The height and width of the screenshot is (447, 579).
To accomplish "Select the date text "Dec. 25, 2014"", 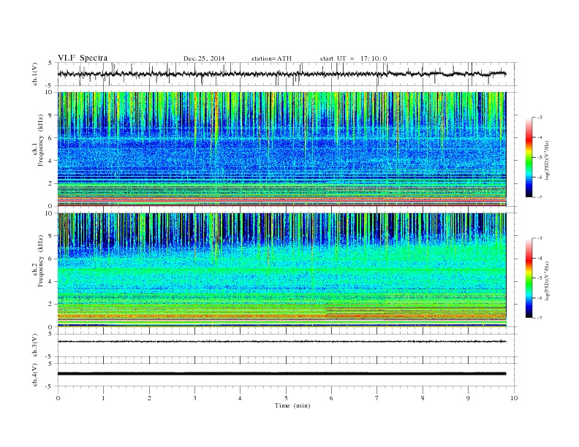I will click(204, 58).
